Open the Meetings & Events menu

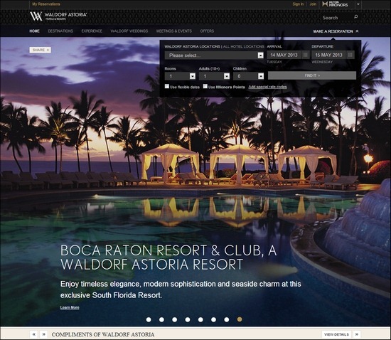tap(174, 31)
